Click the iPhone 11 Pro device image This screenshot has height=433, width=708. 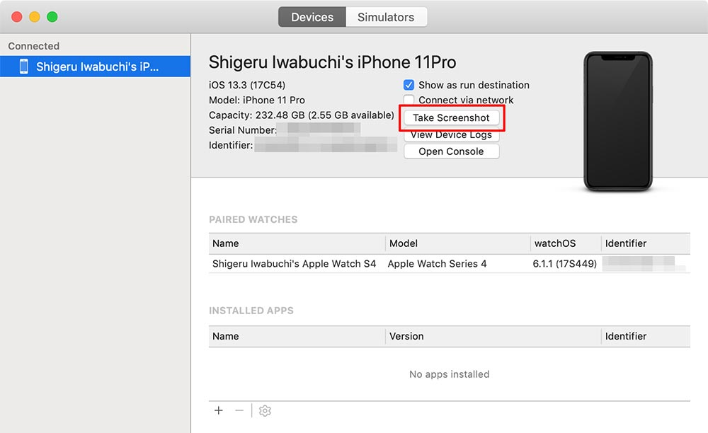[617, 121]
